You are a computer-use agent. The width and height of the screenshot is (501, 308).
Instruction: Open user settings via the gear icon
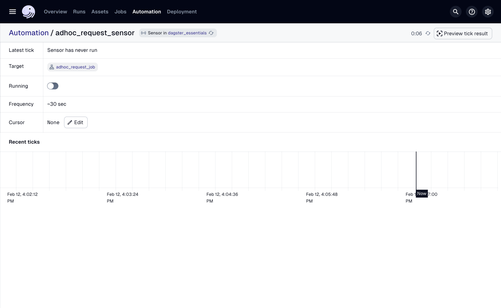(x=488, y=12)
